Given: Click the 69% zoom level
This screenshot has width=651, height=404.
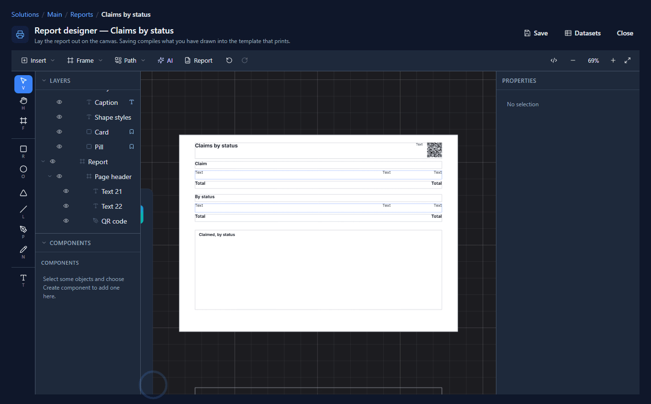Looking at the screenshot, I should pyautogui.click(x=594, y=61).
